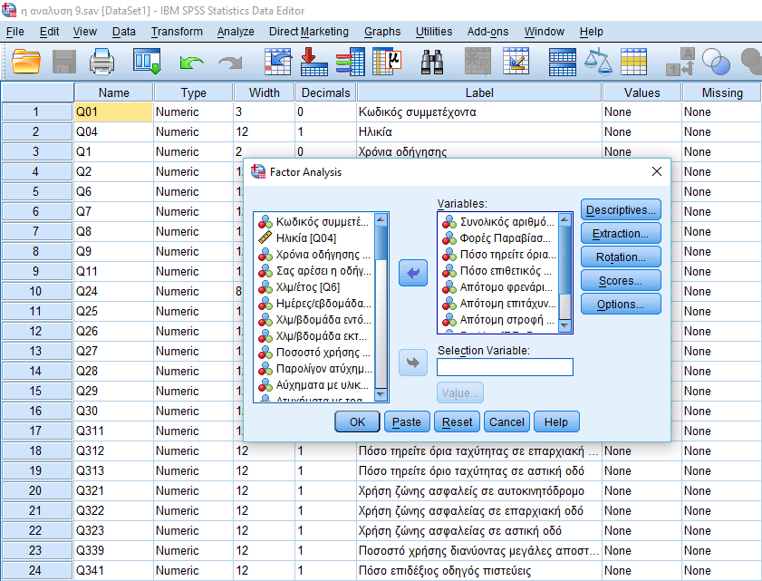Image resolution: width=762 pixels, height=581 pixels.
Task: Click source variable list scroll down arrow
Action: click(381, 394)
